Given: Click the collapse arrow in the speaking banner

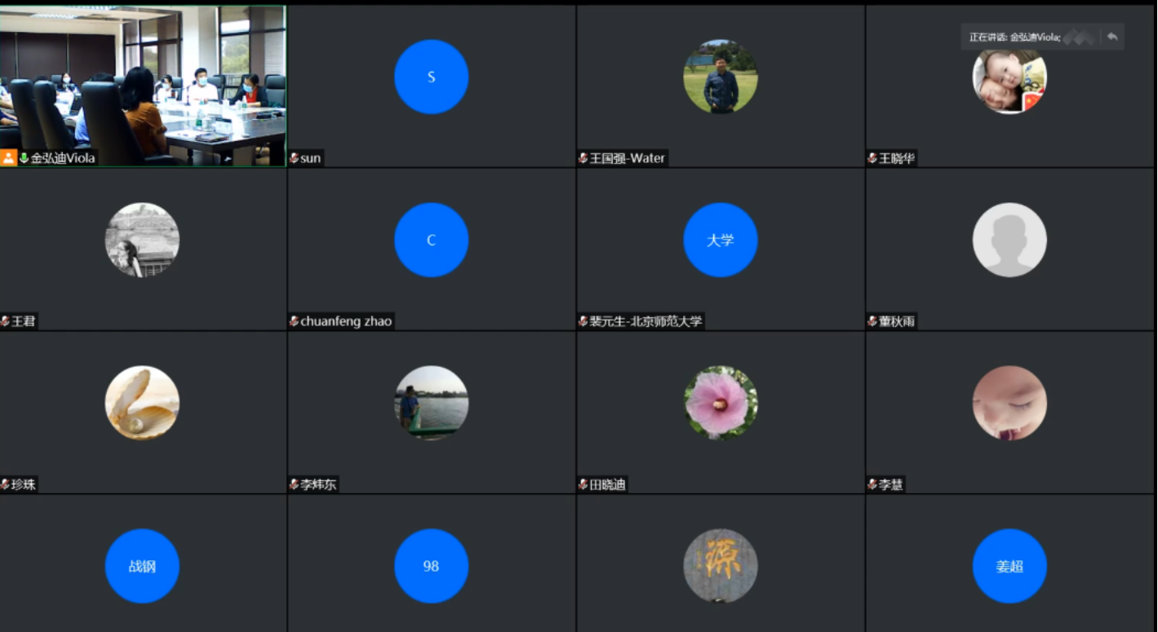Looking at the screenshot, I should click(1111, 37).
